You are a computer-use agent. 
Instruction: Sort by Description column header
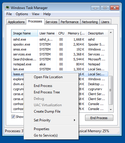click(97, 33)
